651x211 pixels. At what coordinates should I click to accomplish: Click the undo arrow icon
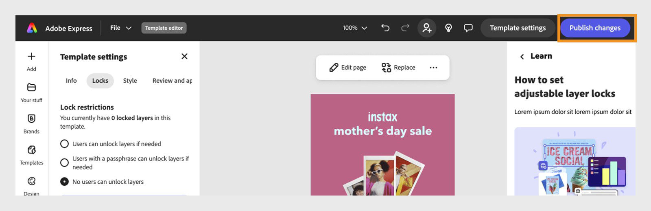coord(385,28)
